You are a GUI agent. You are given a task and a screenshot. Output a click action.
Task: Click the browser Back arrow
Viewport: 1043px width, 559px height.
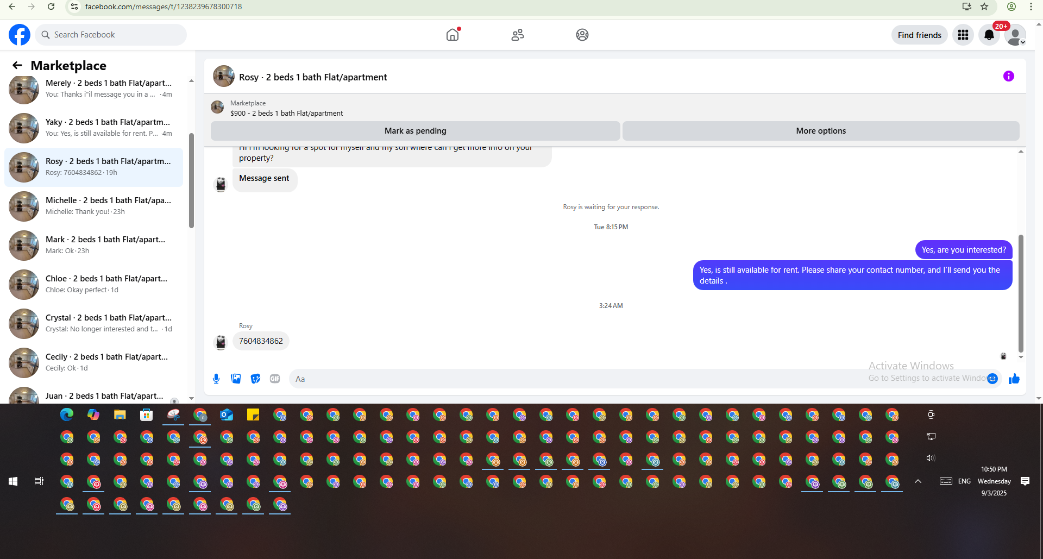(12, 7)
